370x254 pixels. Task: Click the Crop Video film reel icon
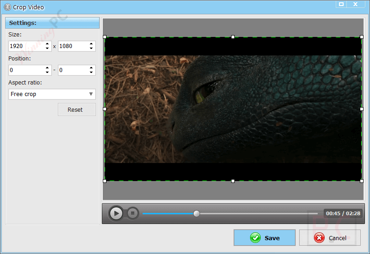coord(7,7)
